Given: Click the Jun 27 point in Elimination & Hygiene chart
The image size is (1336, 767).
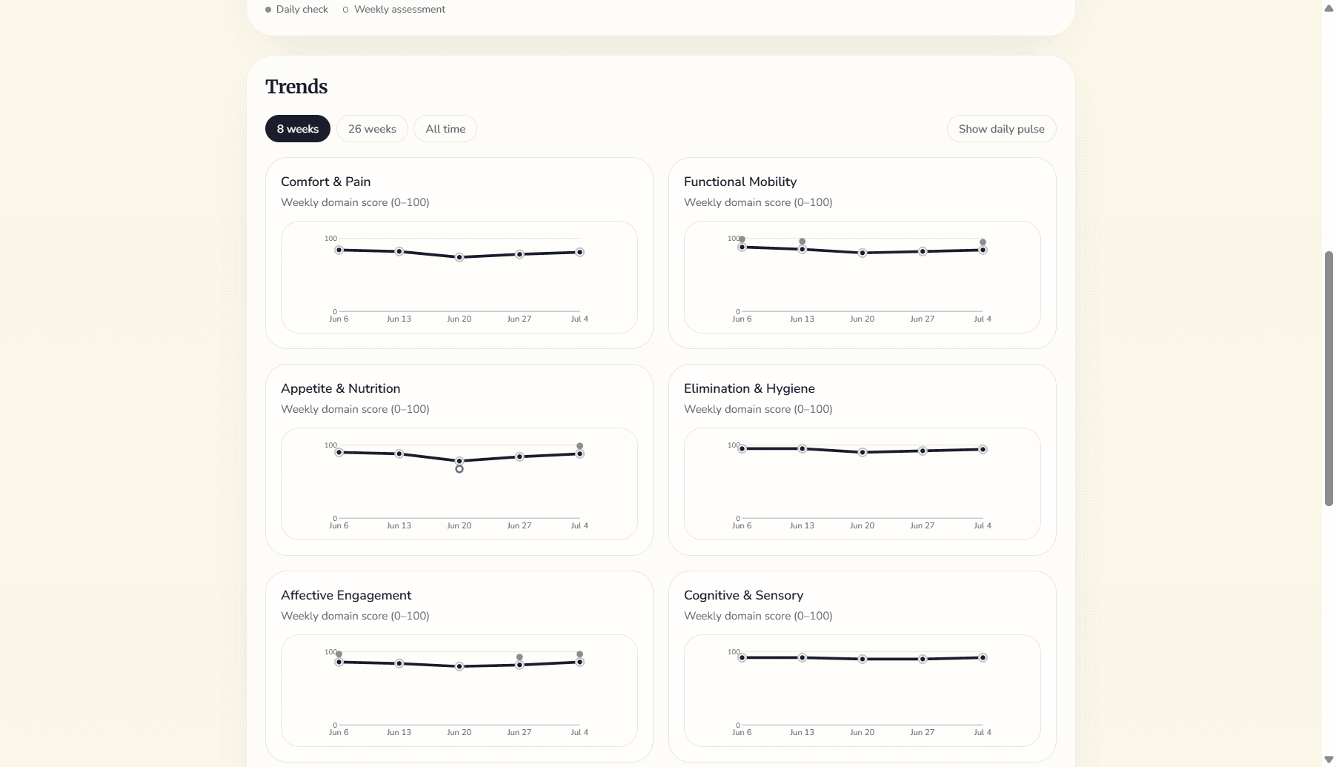Looking at the screenshot, I should coord(923,451).
